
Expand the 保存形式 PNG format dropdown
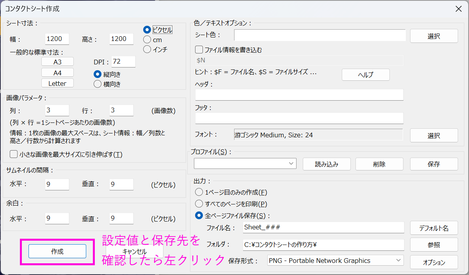(x=336, y=261)
